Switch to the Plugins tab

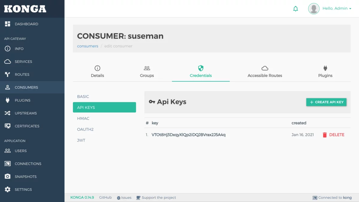pos(325,72)
